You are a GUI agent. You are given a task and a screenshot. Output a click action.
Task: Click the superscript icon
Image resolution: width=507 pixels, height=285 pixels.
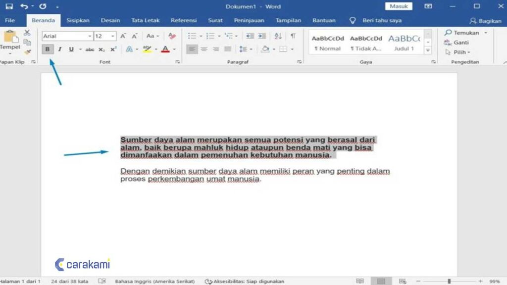113,48
